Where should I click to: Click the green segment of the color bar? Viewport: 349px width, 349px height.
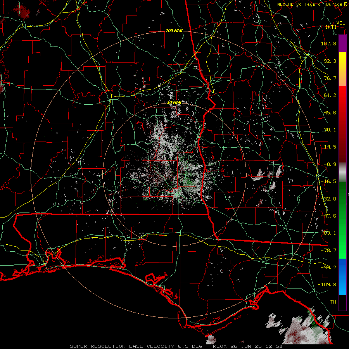coord(342,220)
